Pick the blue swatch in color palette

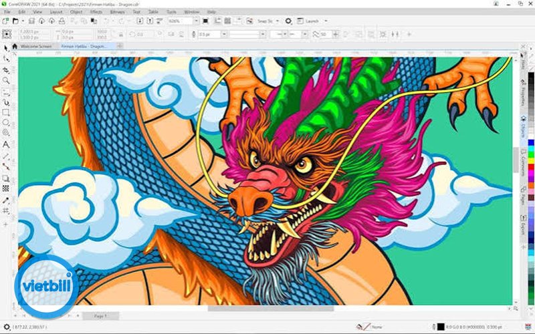[531, 142]
